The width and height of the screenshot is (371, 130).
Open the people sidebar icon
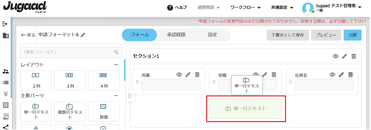(6, 71)
